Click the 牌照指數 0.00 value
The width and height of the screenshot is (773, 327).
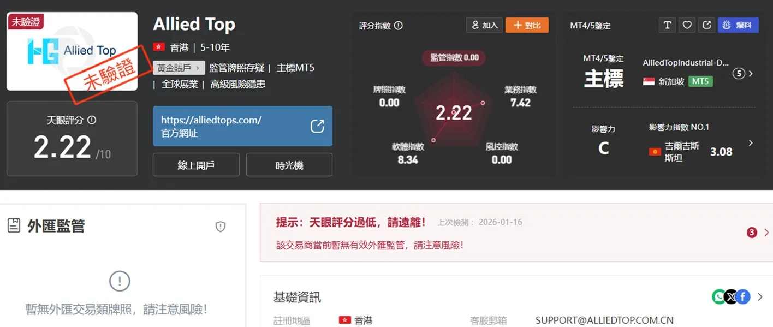coord(389,103)
